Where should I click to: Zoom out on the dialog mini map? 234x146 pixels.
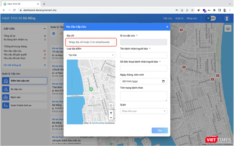111,118
